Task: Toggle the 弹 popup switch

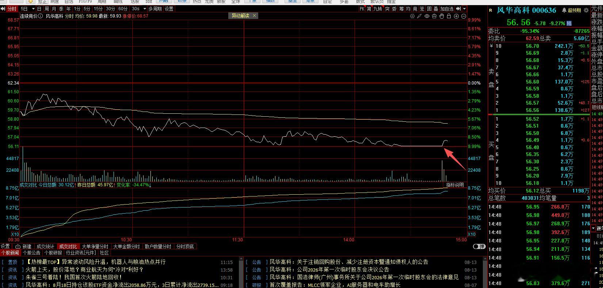Action: point(479,246)
